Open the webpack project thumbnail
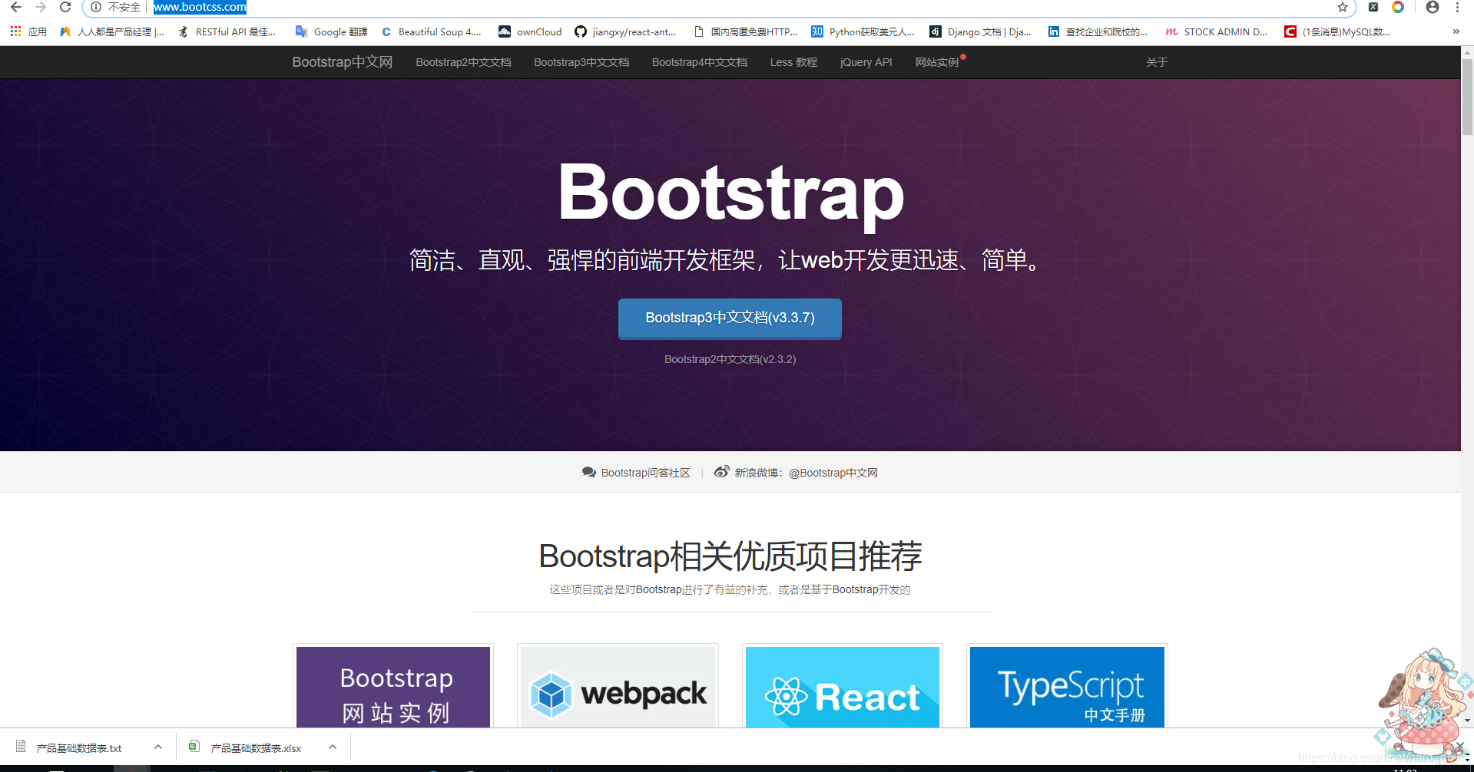Image resolution: width=1474 pixels, height=772 pixels. point(618,686)
